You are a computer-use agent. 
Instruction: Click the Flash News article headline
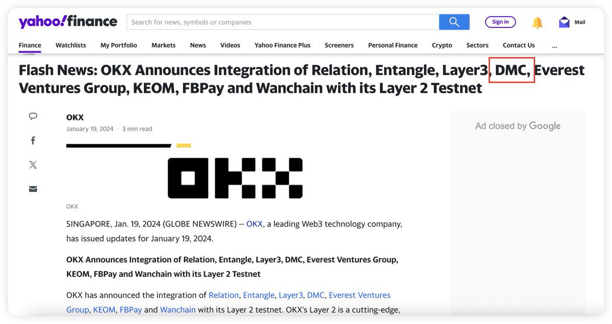pyautogui.click(x=301, y=79)
